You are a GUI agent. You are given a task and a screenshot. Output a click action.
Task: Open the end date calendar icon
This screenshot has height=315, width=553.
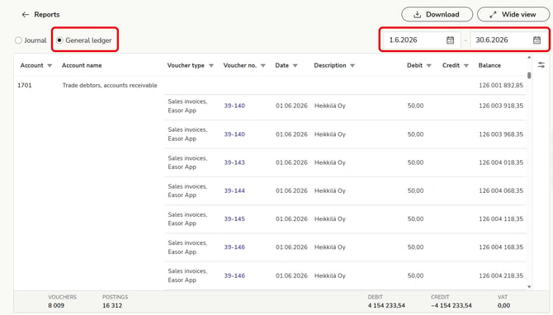(536, 40)
